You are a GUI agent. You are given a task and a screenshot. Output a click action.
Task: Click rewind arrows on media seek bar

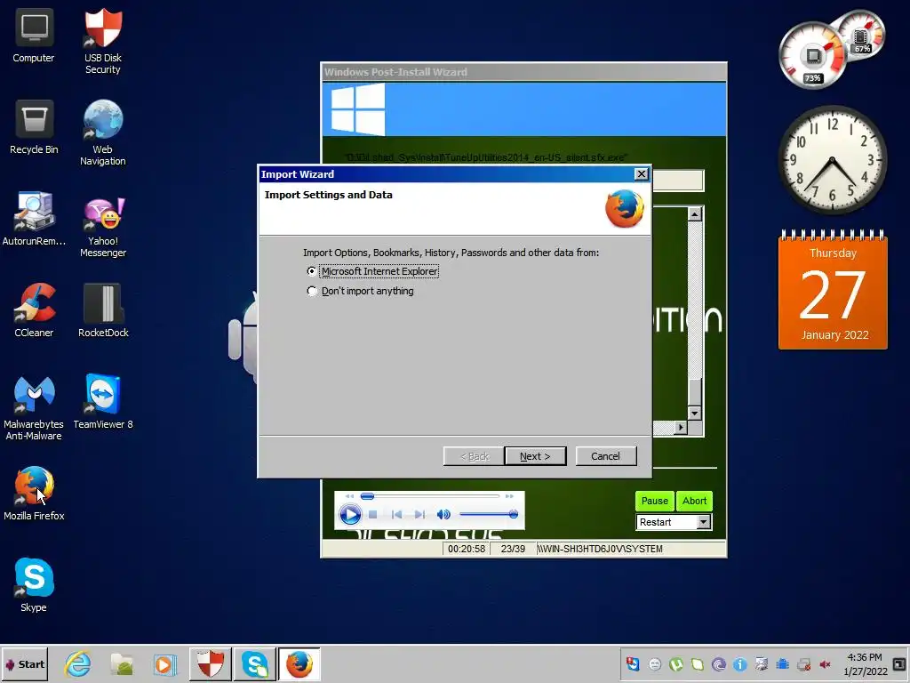coord(349,496)
